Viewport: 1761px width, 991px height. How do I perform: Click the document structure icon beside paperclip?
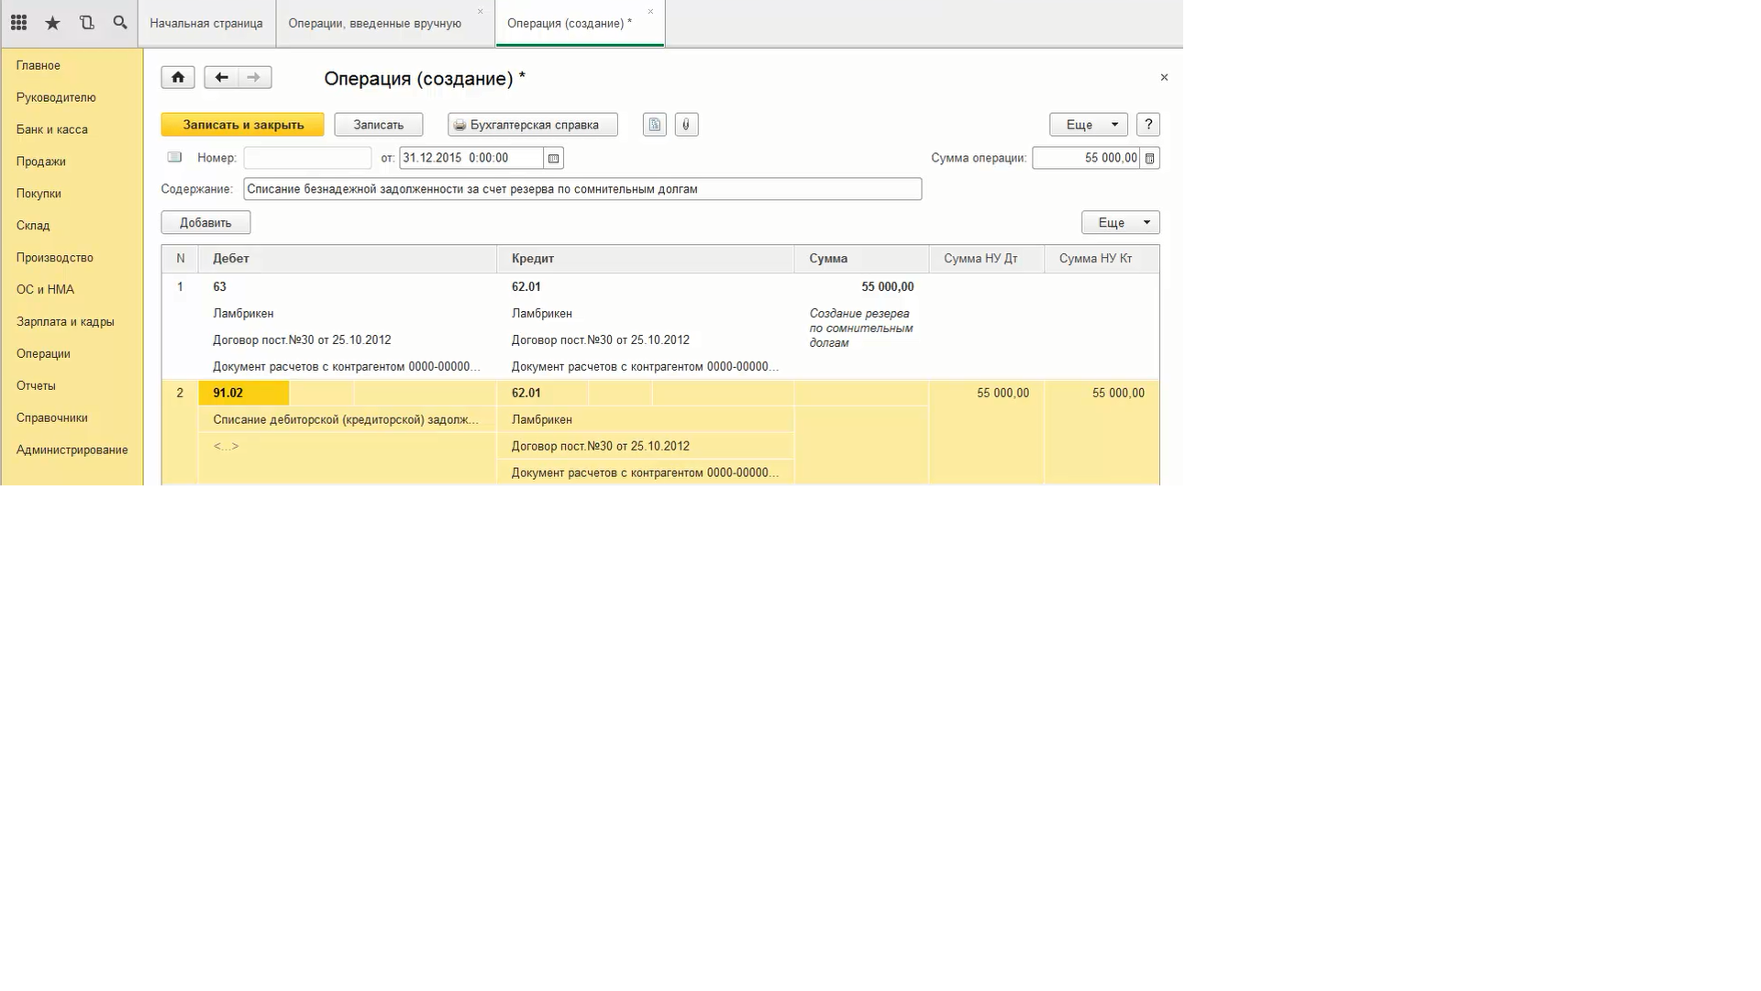[x=654, y=125]
